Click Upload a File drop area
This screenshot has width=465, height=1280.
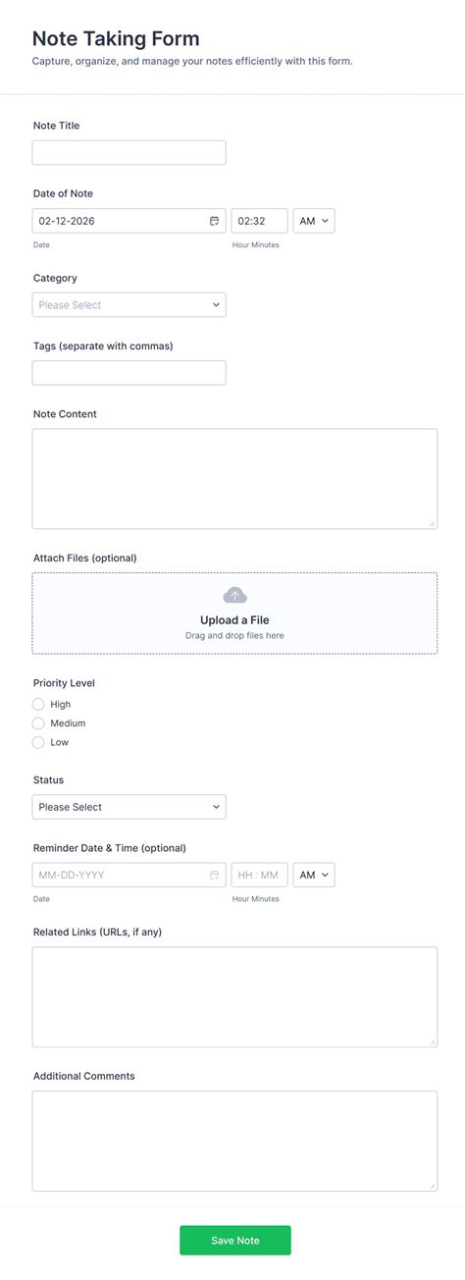tap(234, 613)
